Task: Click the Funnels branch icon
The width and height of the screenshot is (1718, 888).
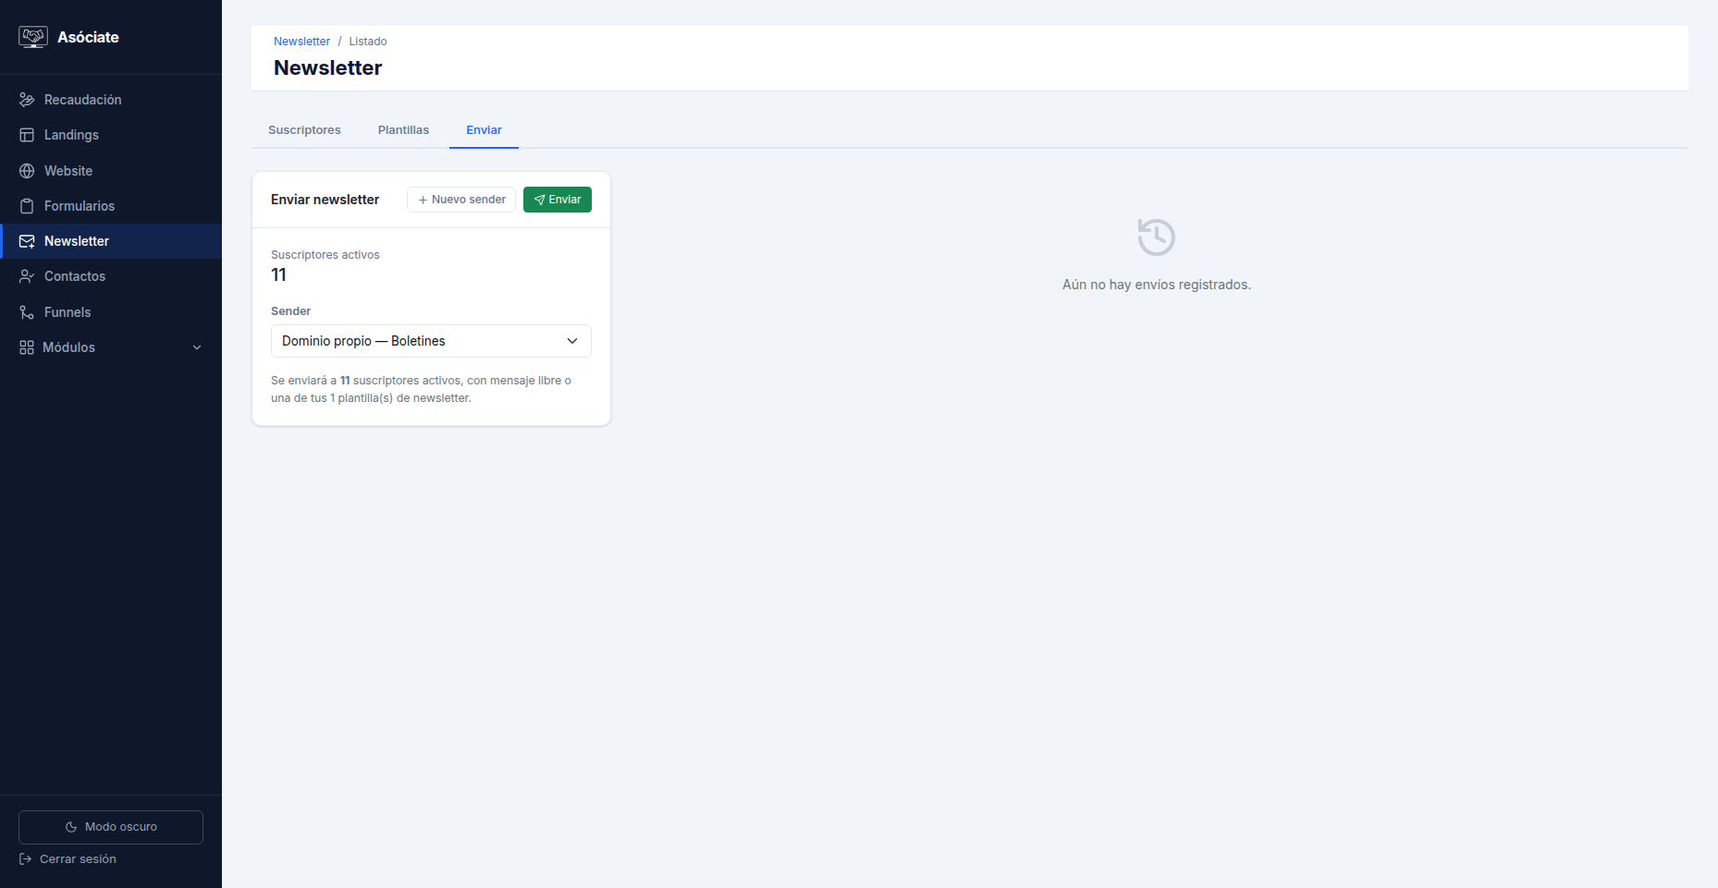Action: (27, 312)
